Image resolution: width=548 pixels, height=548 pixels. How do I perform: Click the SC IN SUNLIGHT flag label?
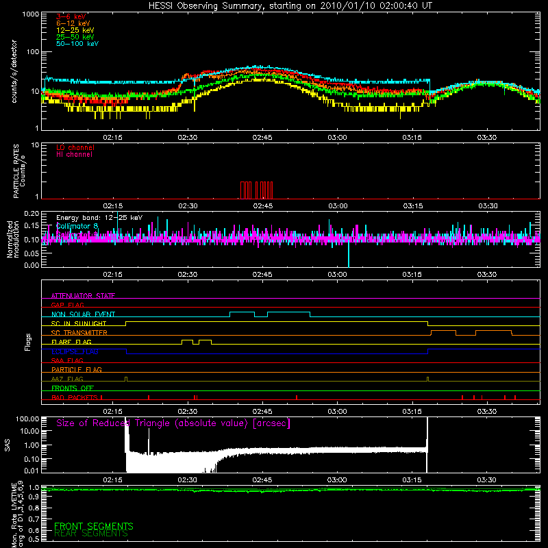coord(79,323)
